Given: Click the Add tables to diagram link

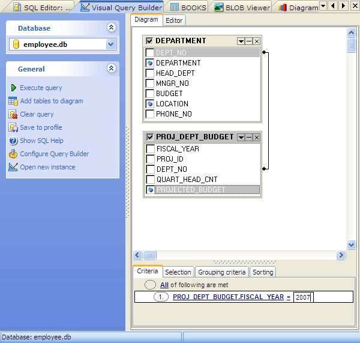Looking at the screenshot, I should click(52, 101).
